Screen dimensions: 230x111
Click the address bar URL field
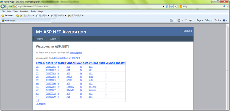(x=88, y=7)
